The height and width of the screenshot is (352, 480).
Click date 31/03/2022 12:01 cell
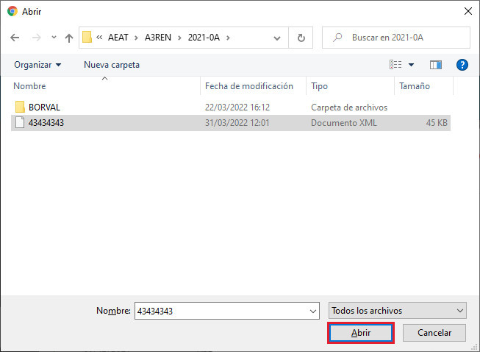[x=237, y=123]
